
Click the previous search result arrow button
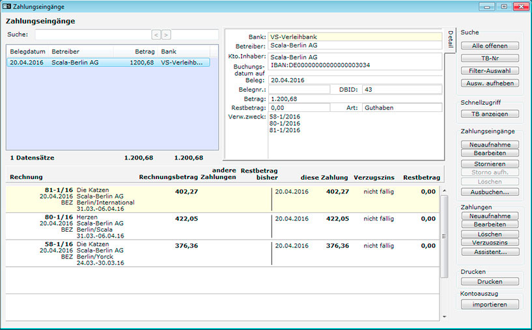tap(156, 34)
